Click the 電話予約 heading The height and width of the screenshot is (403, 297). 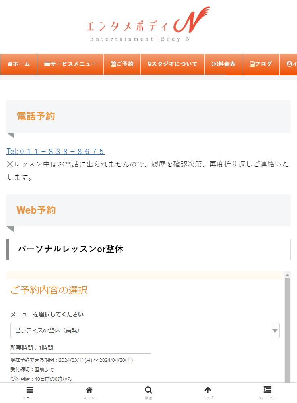click(x=36, y=116)
